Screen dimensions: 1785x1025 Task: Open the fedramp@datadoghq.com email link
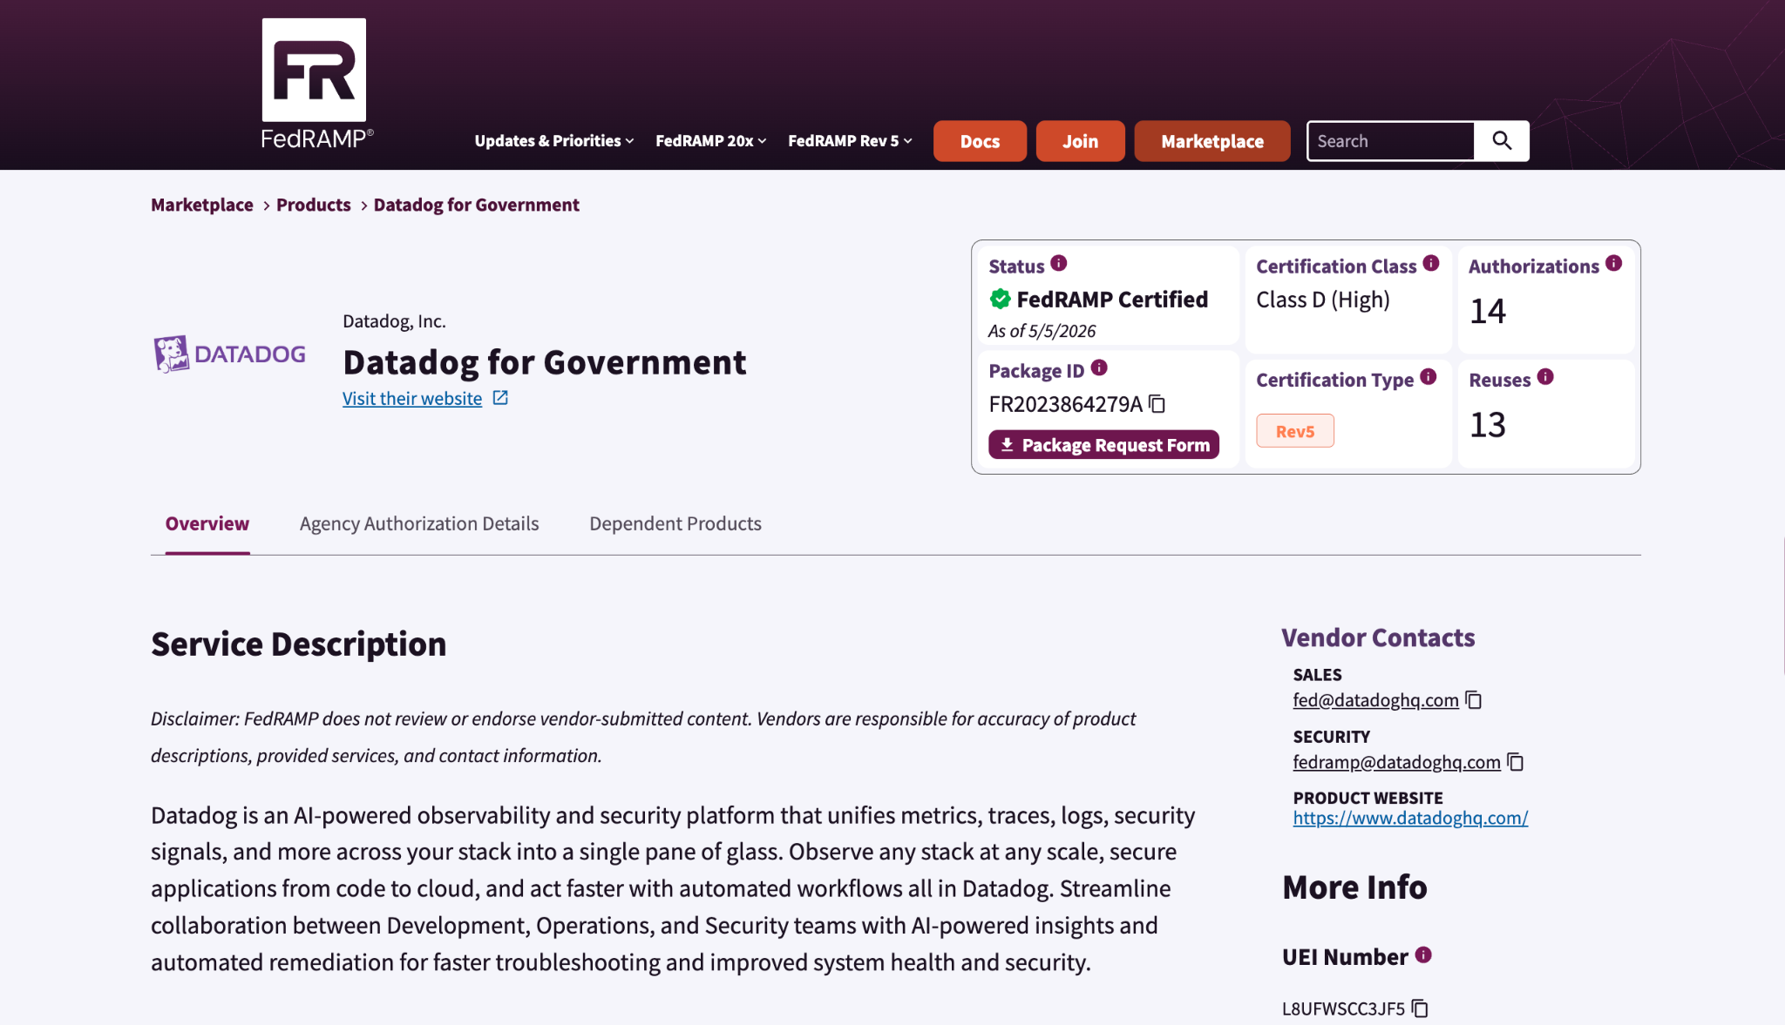point(1396,762)
